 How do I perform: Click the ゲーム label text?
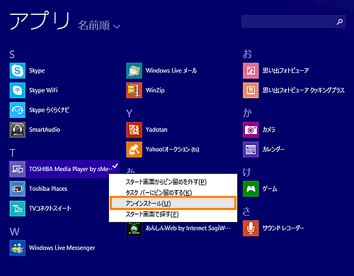tap(270, 189)
